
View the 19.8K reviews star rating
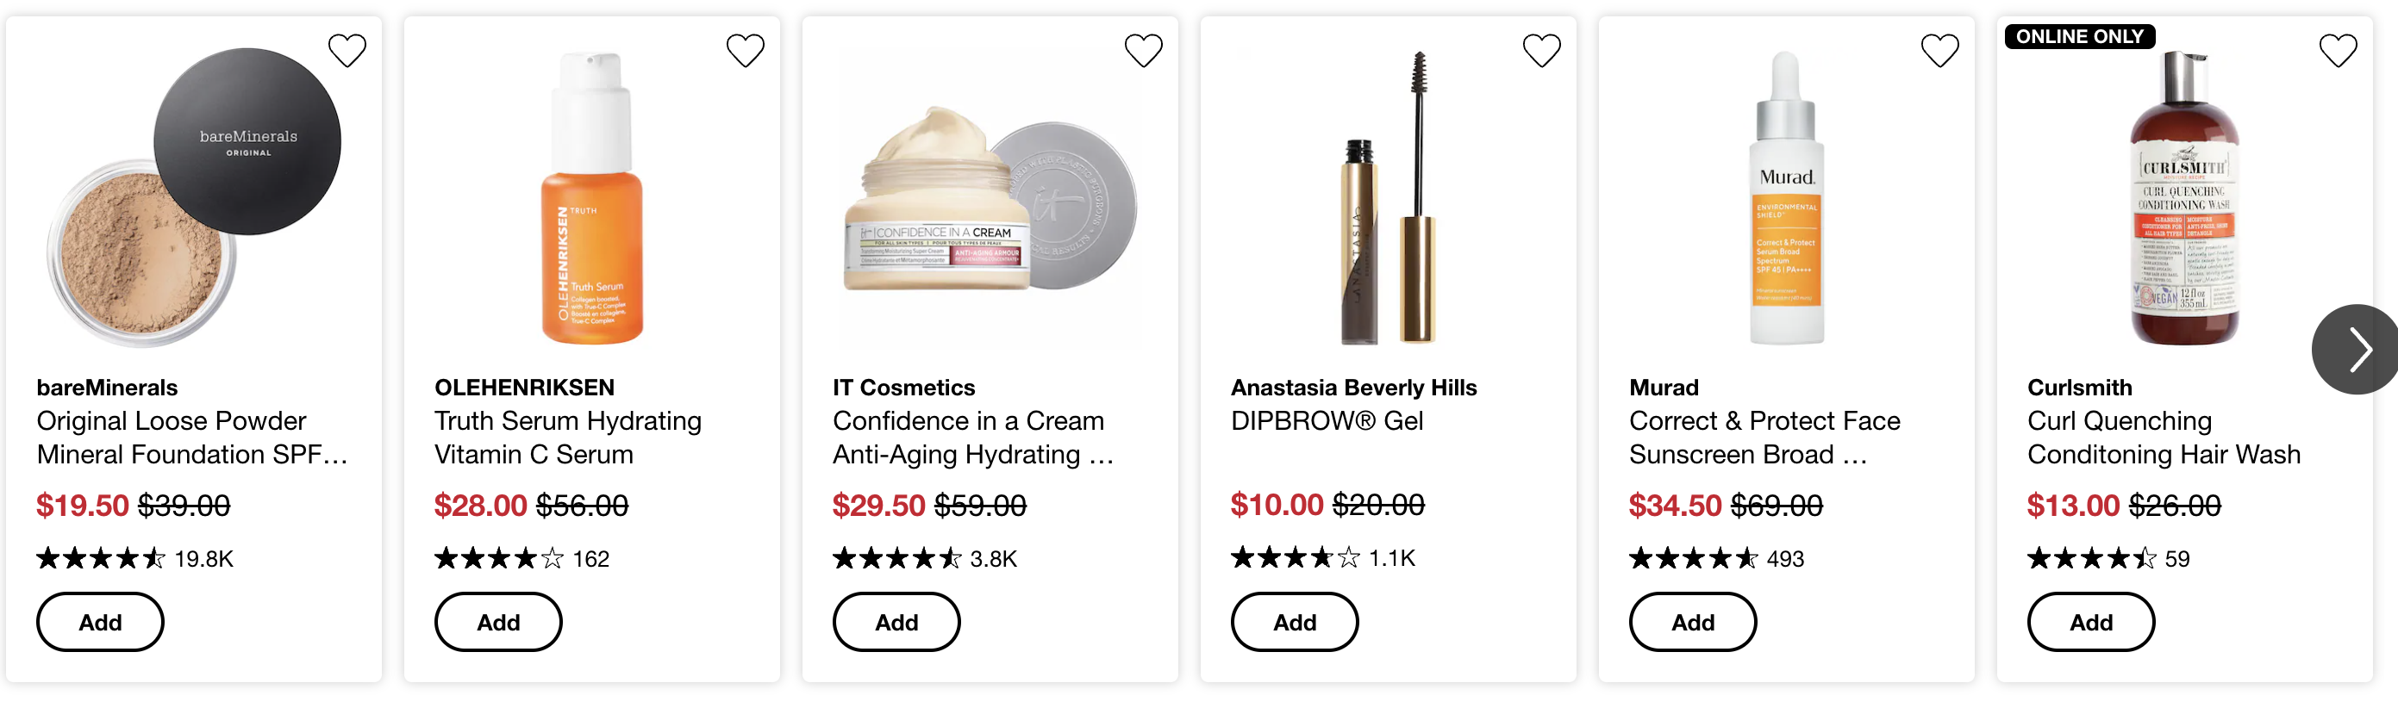(135, 558)
